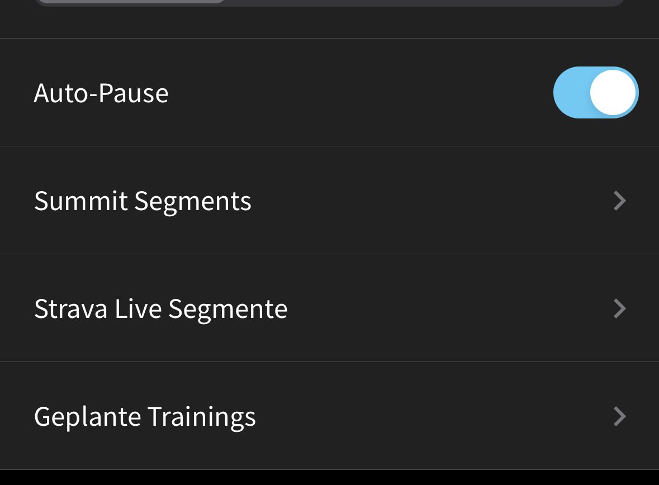Tap the chevron arrow beside Strava Live Segmente

[x=619, y=308]
